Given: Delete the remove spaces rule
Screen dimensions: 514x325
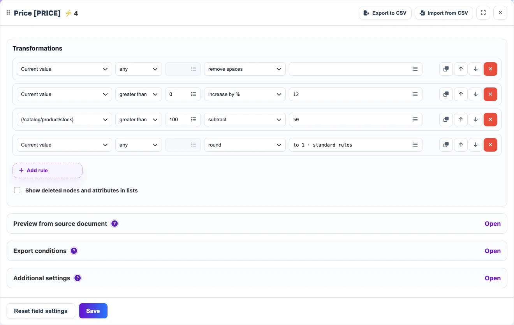Looking at the screenshot, I should (x=490, y=69).
